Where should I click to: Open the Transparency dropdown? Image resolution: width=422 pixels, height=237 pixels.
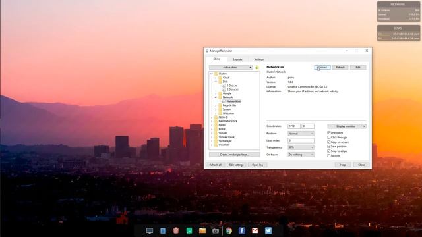(x=301, y=147)
